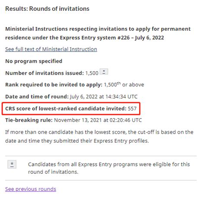Image resolution: width=205 pixels, height=198 pixels.
Task: Click the paragraph explaining the lowest score cut-off
Action: tap(99, 137)
